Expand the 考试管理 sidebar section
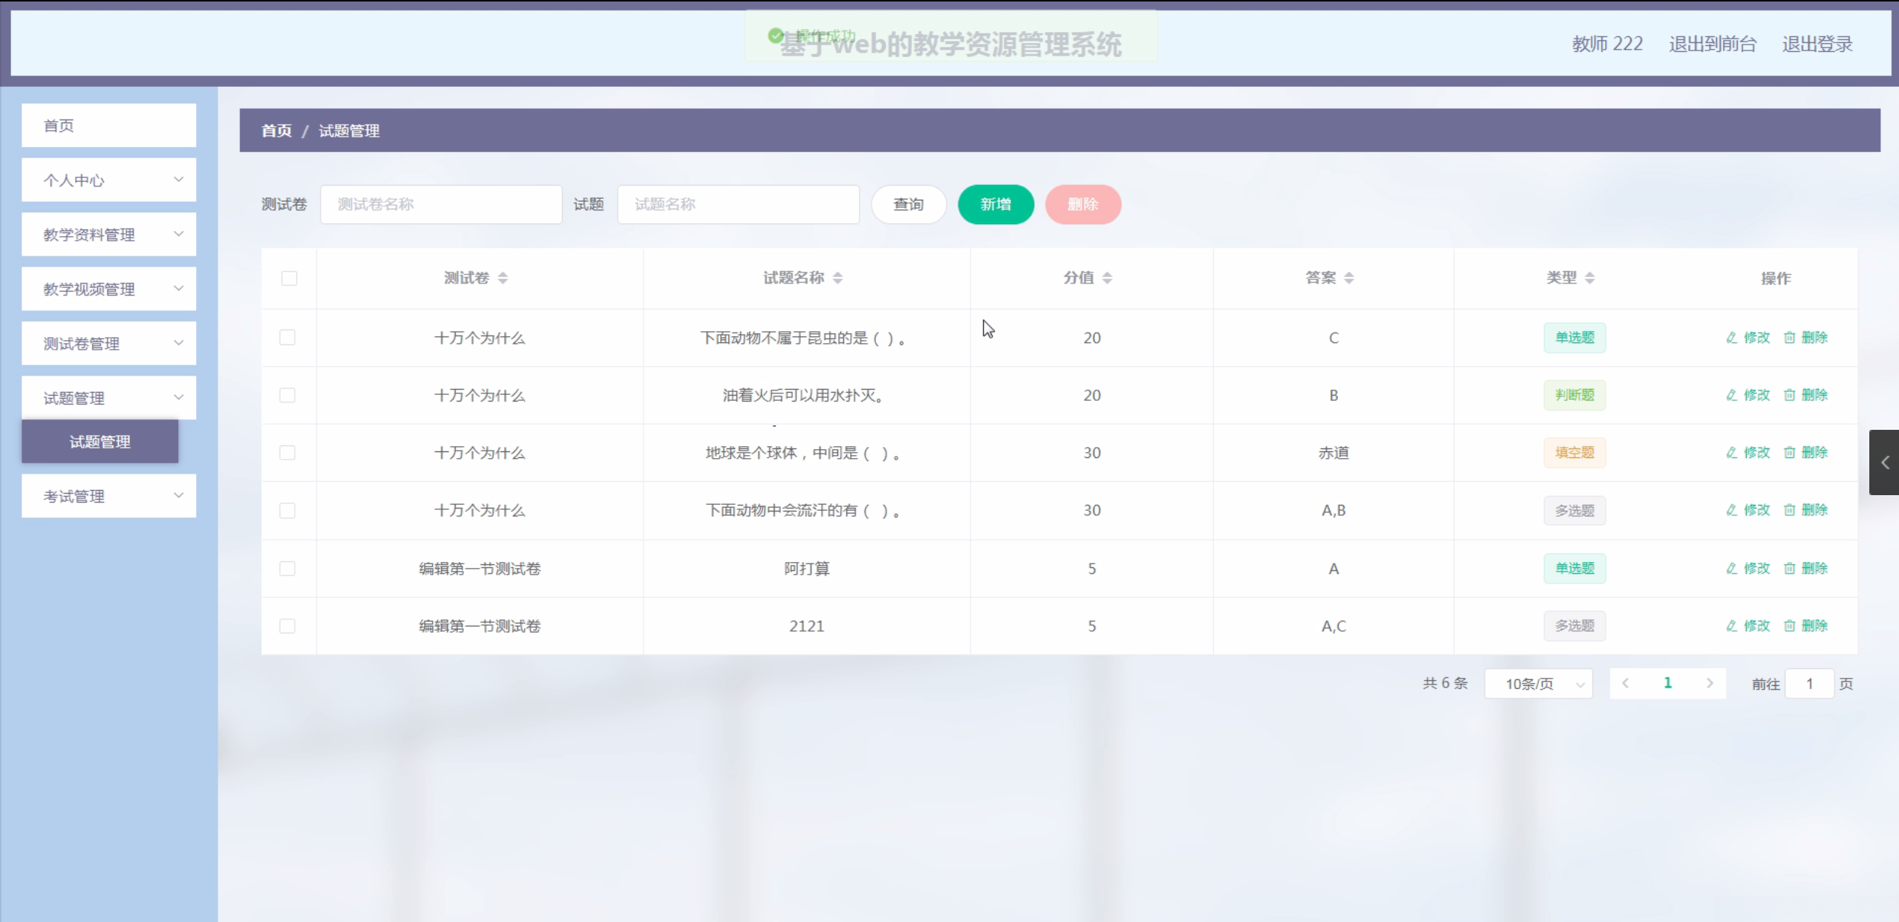The height and width of the screenshot is (922, 1899). click(x=108, y=496)
